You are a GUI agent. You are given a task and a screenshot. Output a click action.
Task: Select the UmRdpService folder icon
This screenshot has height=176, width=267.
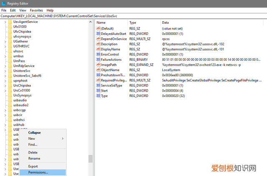(x=10, y=66)
